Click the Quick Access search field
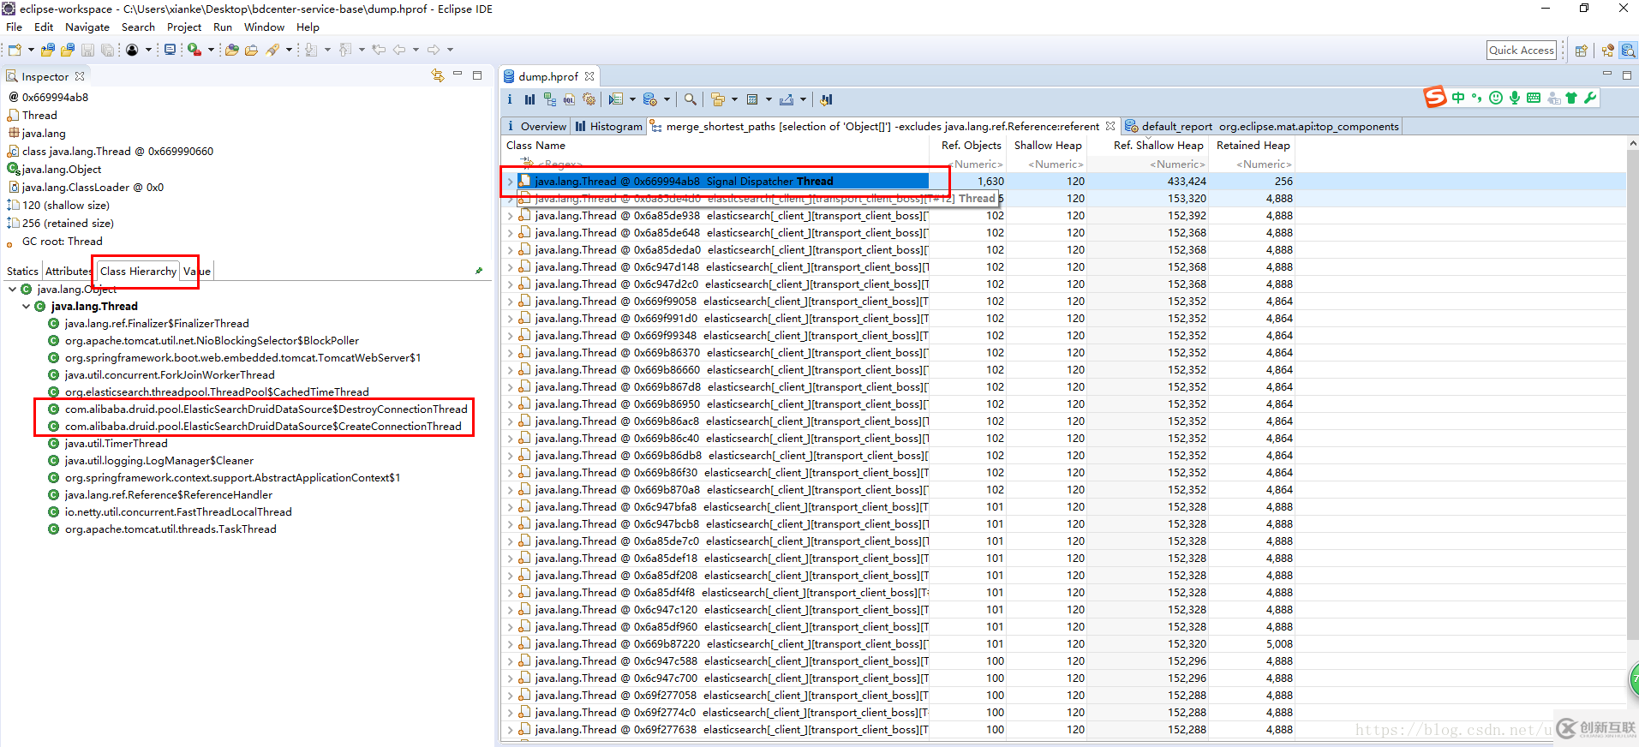 coord(1522,51)
